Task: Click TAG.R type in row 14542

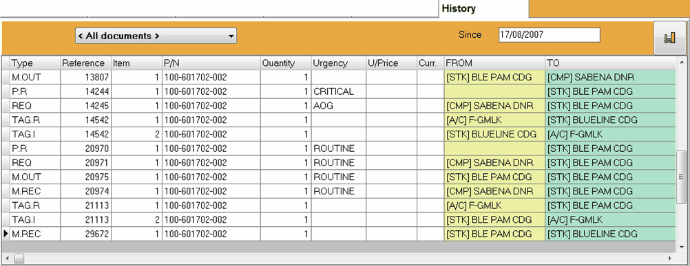Action: coord(34,120)
